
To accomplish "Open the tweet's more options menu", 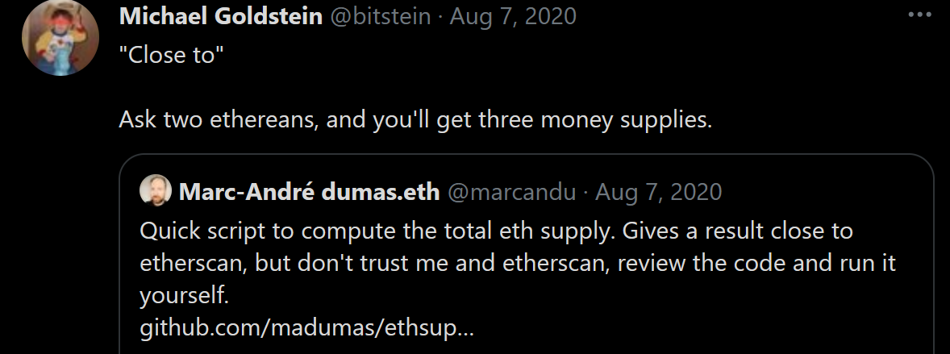I will (x=919, y=15).
